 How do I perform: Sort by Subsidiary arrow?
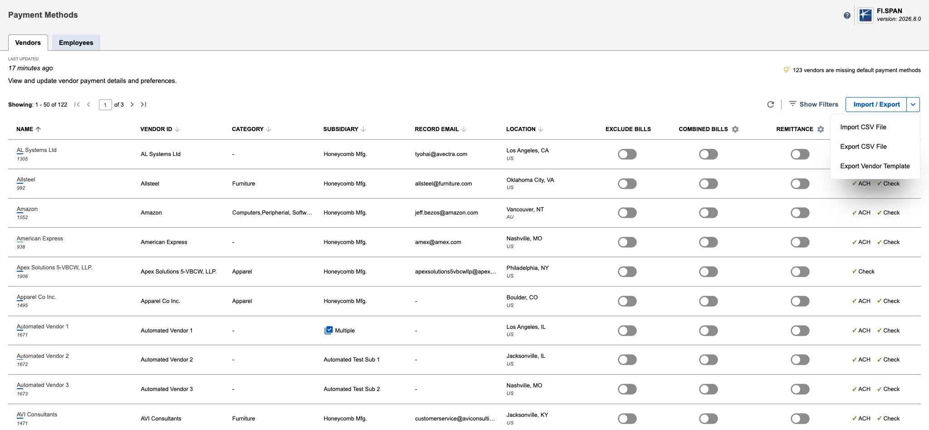click(x=363, y=129)
